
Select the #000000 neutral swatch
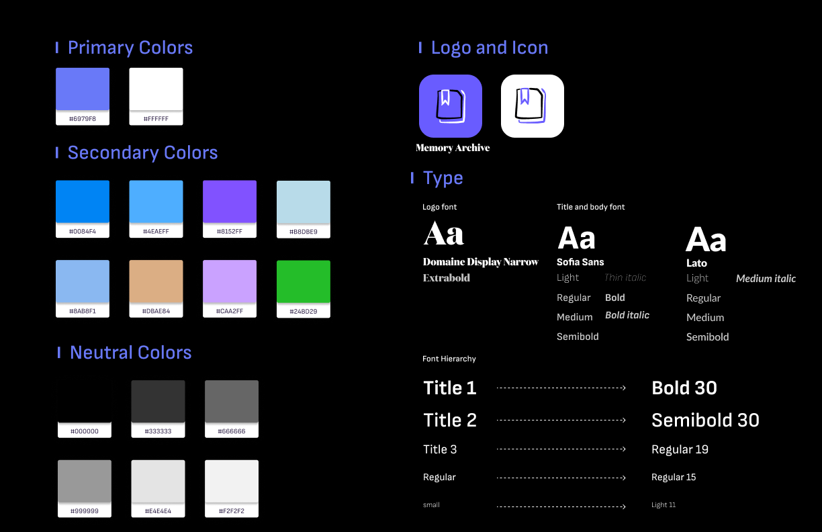click(85, 409)
